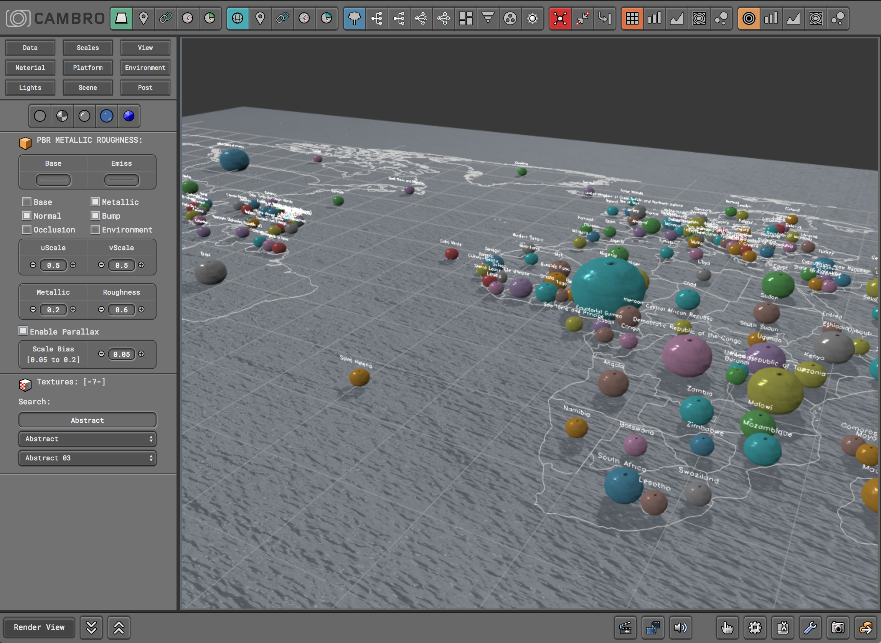Click the Lights button
The height and width of the screenshot is (643, 881).
pos(30,87)
